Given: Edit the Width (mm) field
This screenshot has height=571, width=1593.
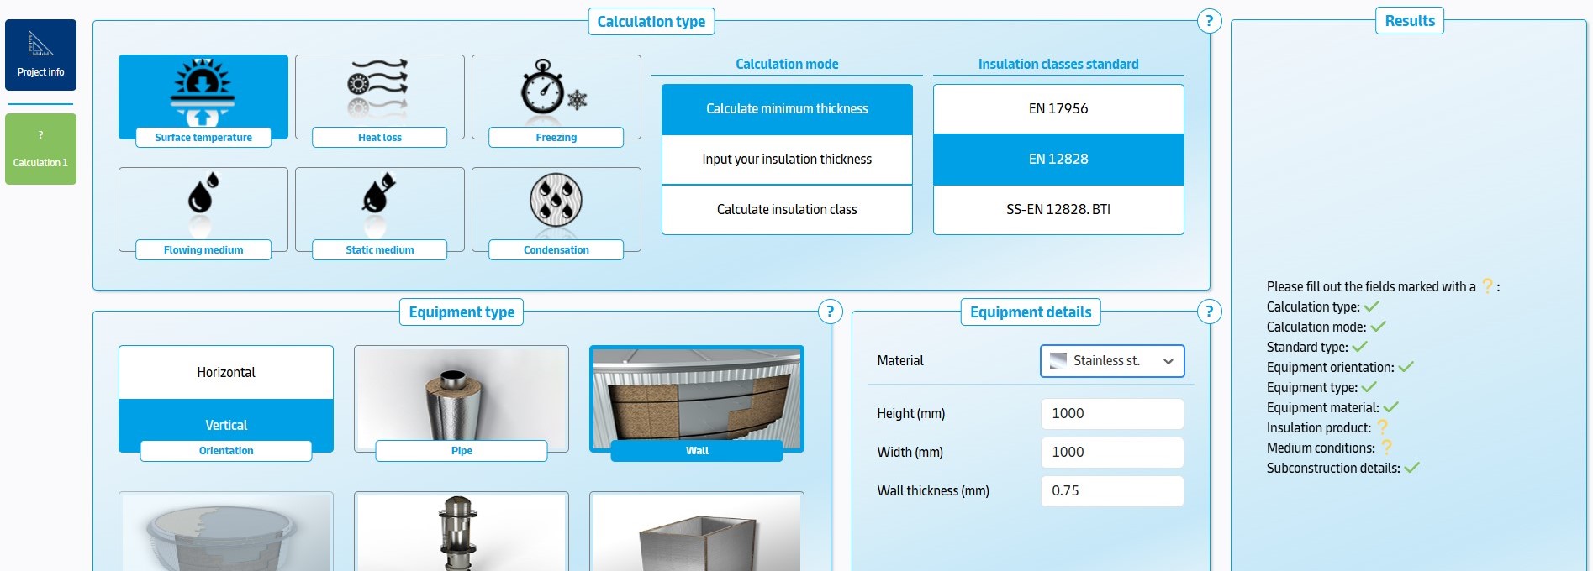Looking at the screenshot, I should (x=1112, y=453).
